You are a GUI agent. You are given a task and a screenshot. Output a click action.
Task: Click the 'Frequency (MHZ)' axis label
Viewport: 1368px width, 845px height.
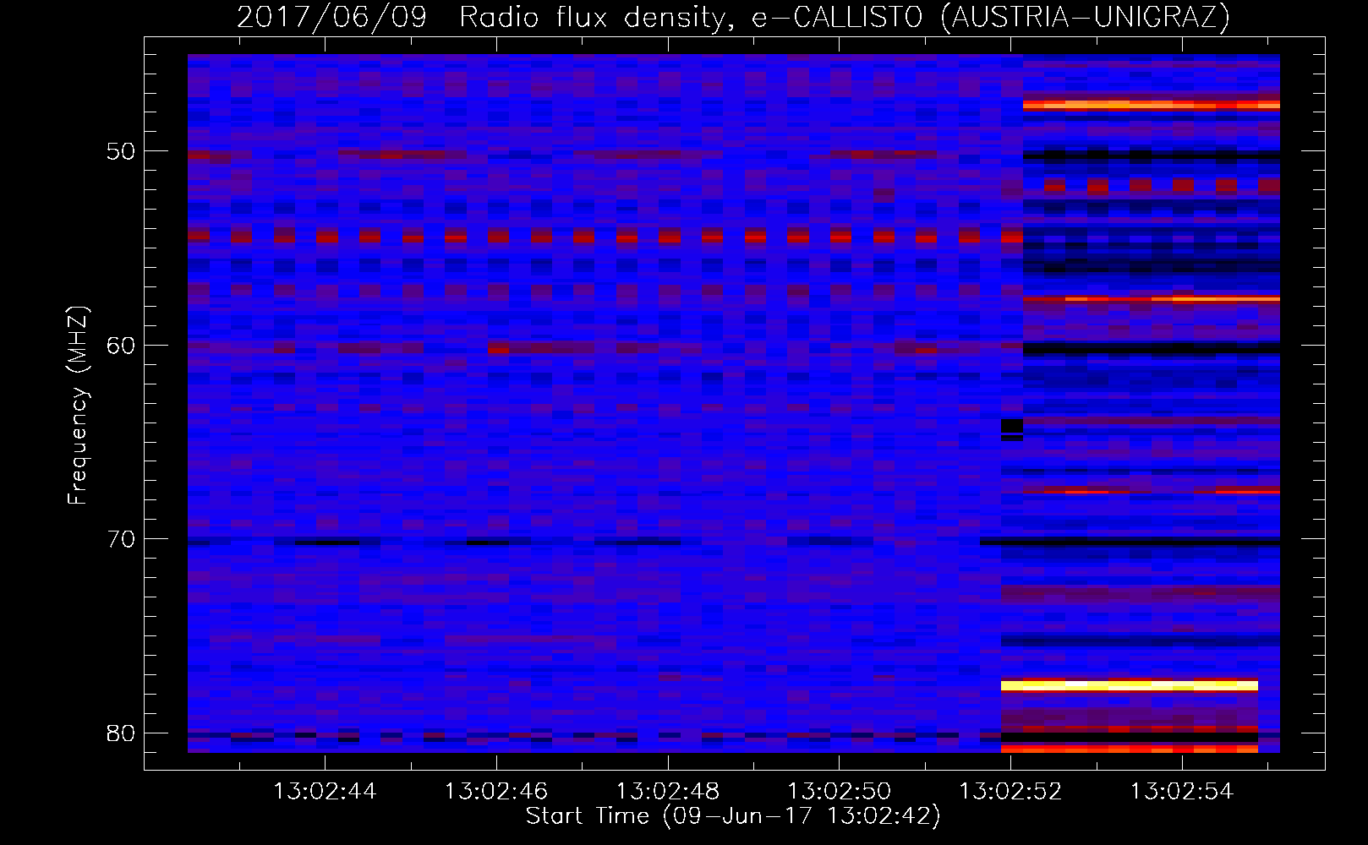pyautogui.click(x=78, y=406)
